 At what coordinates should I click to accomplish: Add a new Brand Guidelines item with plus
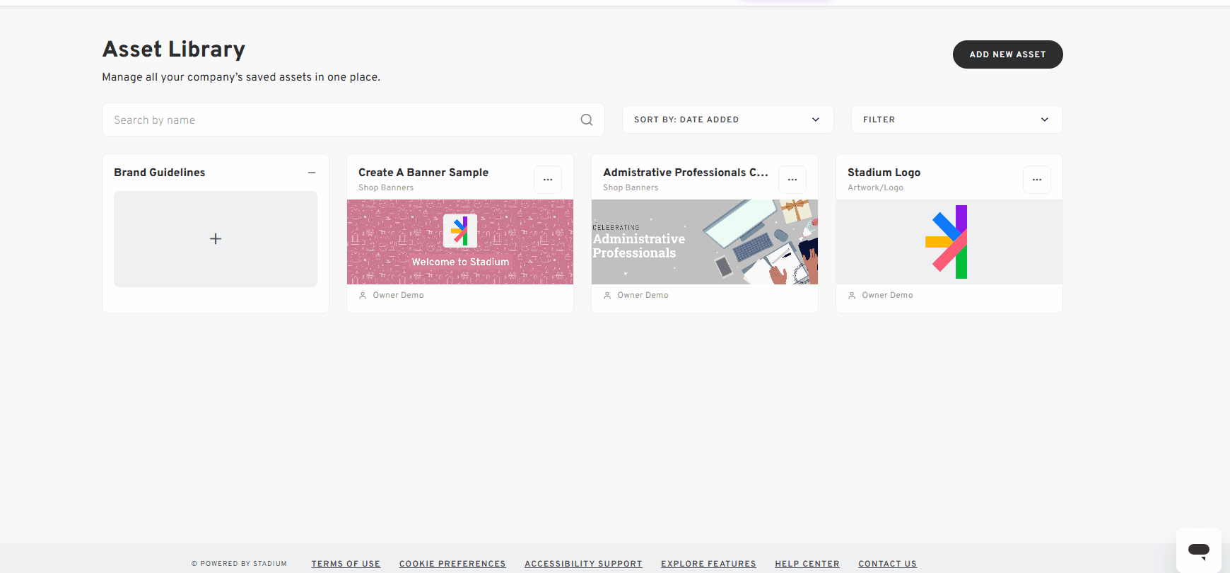point(216,239)
